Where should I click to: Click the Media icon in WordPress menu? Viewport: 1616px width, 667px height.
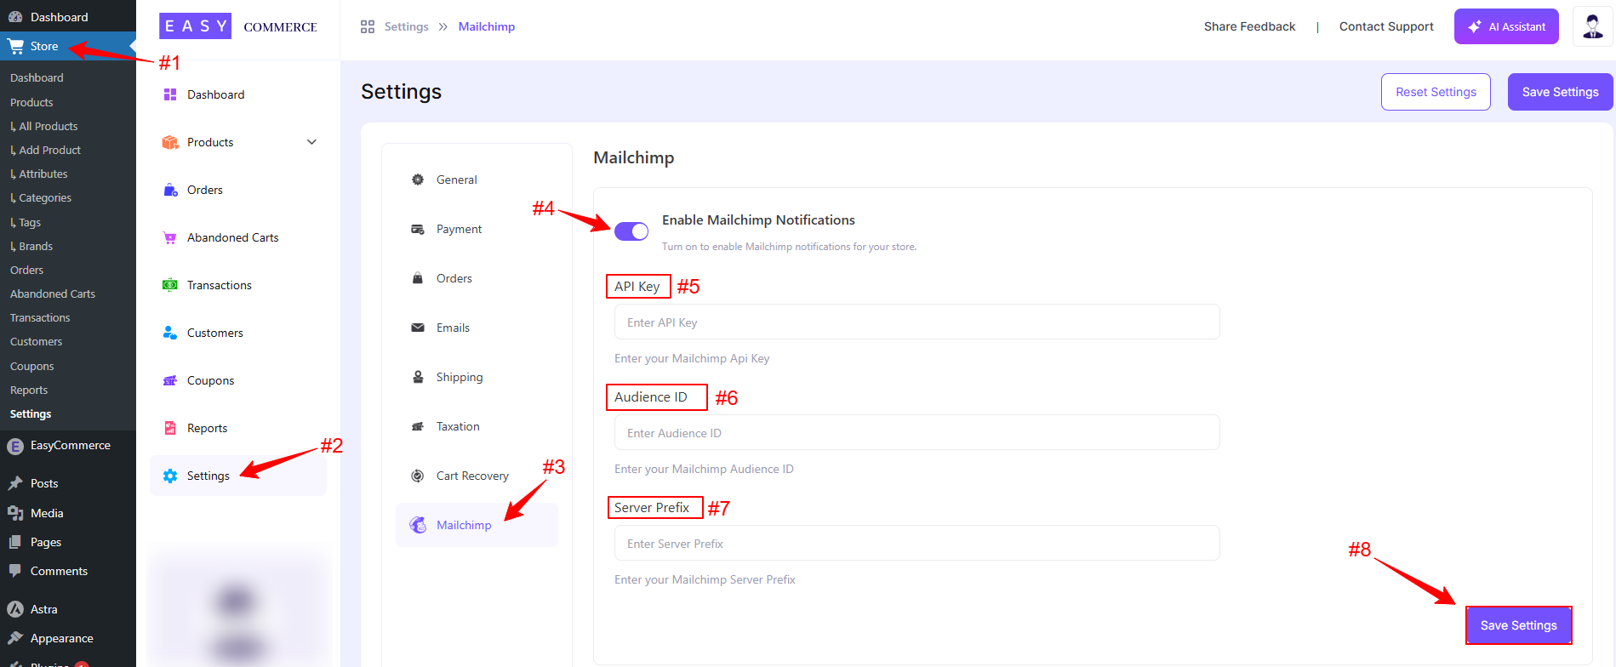point(15,513)
